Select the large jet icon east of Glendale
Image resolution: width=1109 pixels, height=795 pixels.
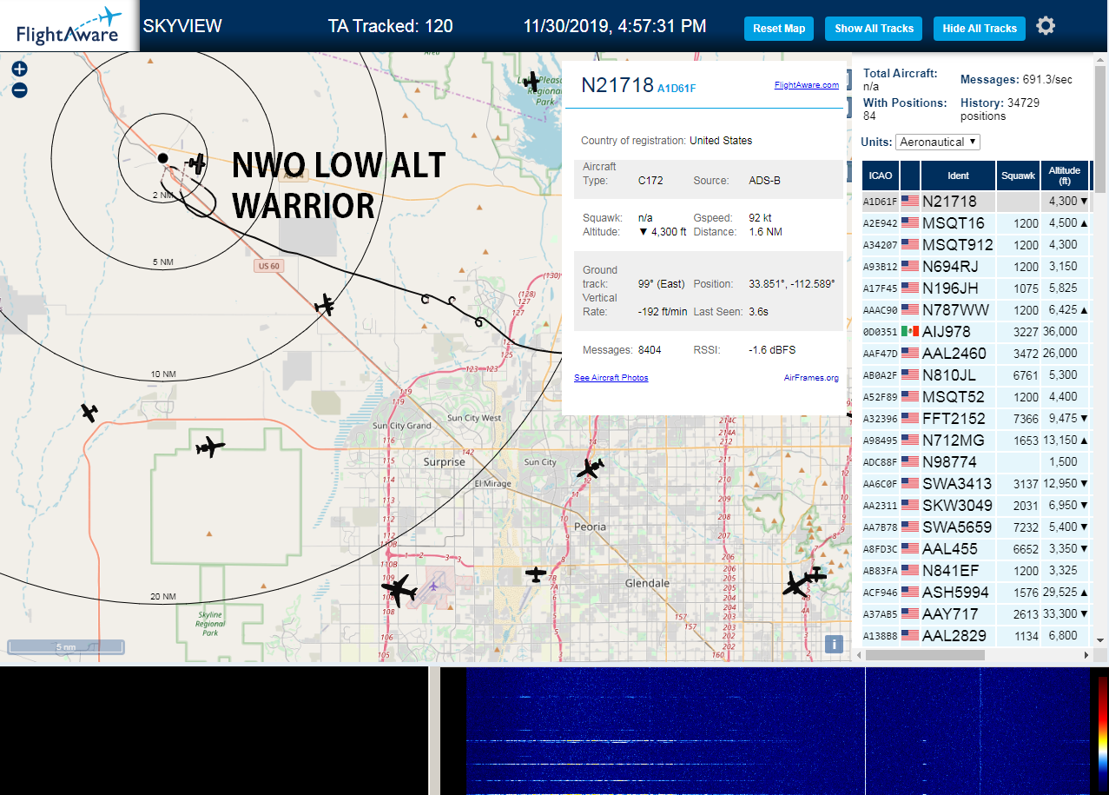[794, 583]
